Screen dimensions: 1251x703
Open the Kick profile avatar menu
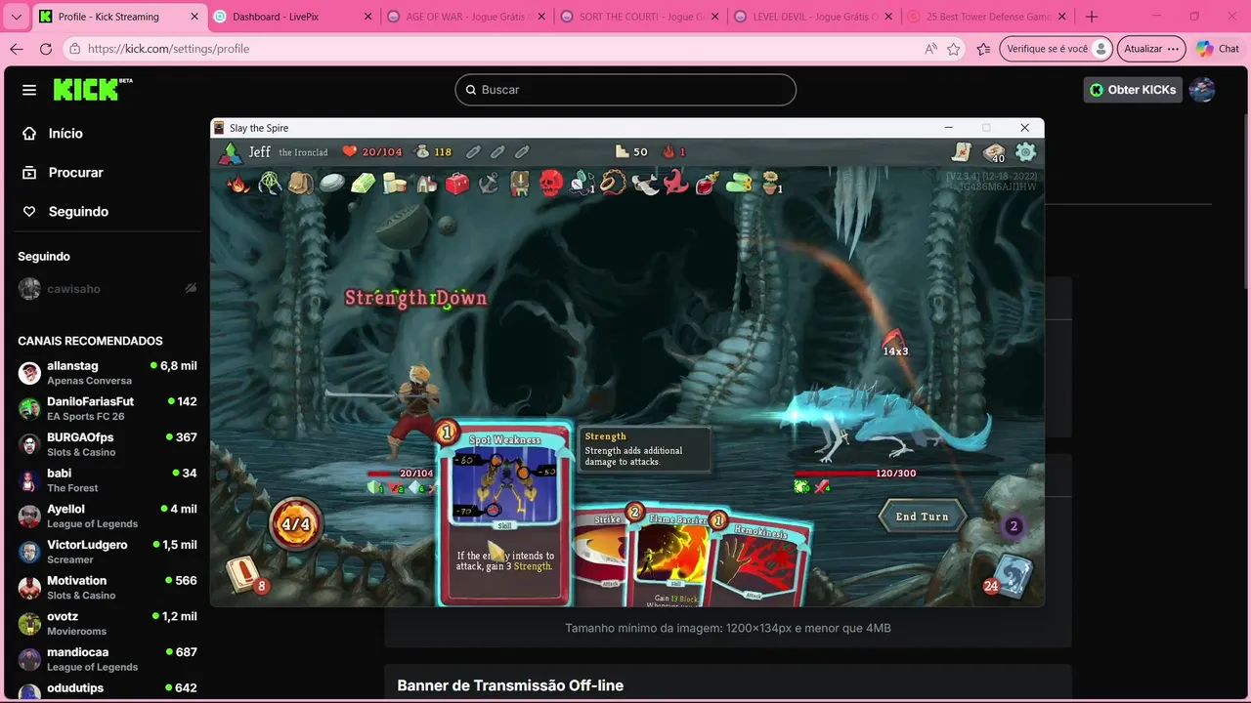click(x=1202, y=90)
